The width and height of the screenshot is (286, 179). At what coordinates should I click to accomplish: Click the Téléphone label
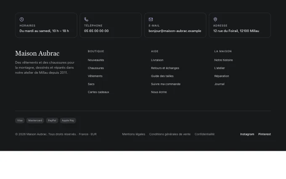93,26
